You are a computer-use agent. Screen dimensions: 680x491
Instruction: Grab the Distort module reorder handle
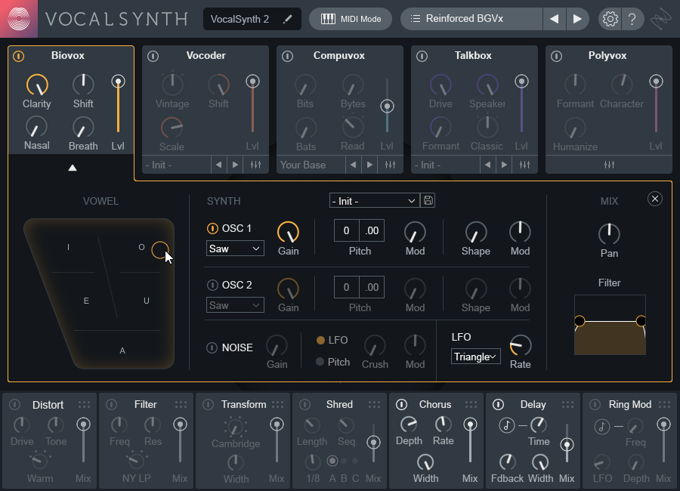point(84,404)
